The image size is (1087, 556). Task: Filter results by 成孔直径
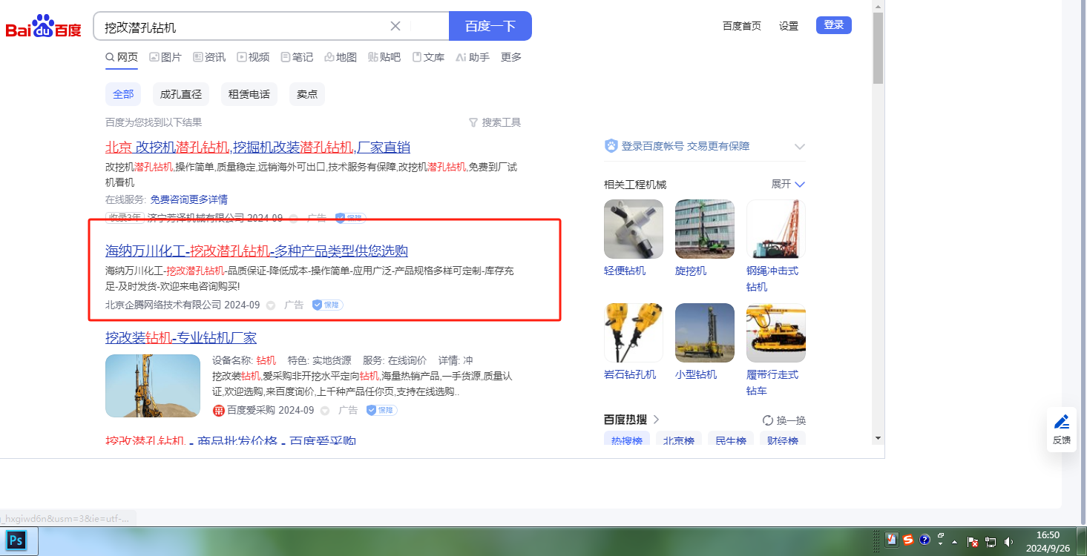(x=181, y=94)
